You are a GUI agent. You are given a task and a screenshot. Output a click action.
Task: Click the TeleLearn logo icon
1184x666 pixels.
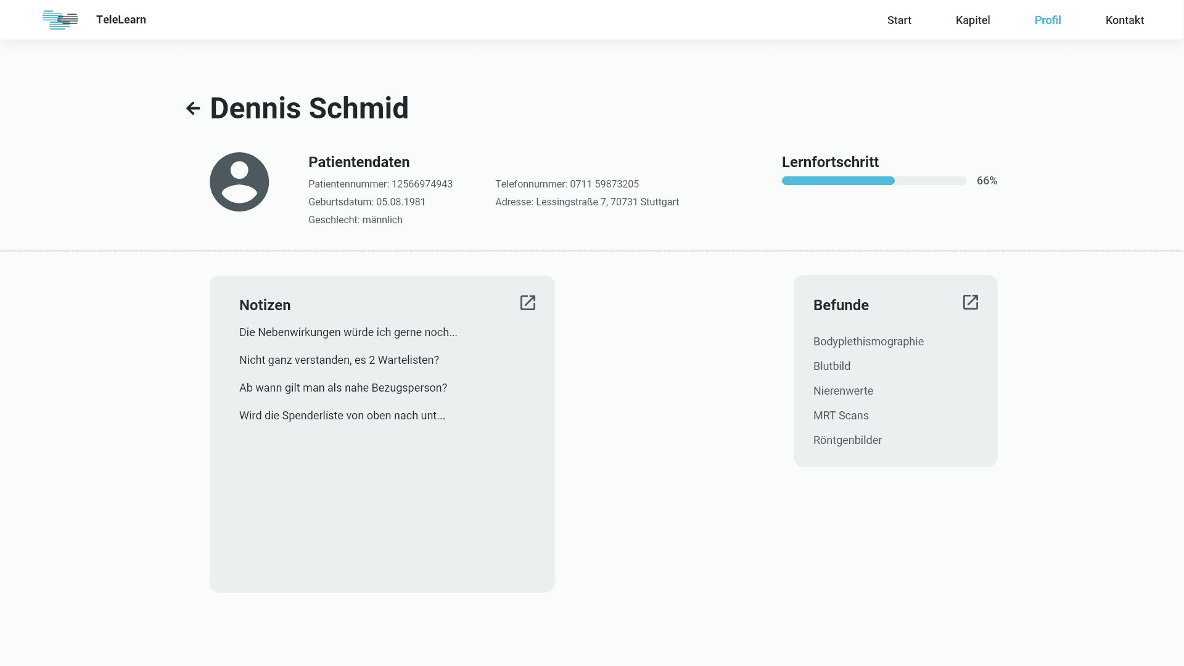click(60, 20)
